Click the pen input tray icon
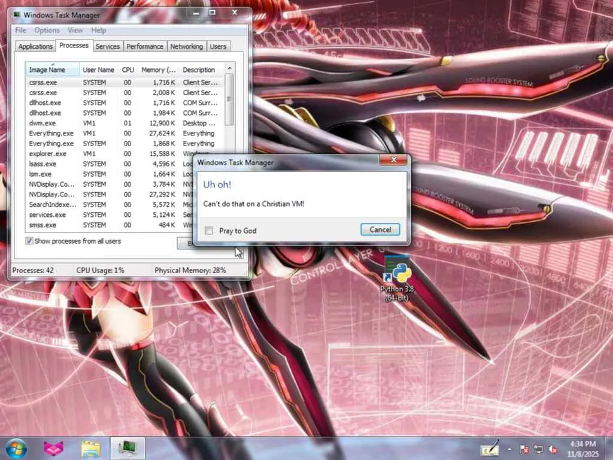Image resolution: width=613 pixels, height=460 pixels. [x=490, y=449]
